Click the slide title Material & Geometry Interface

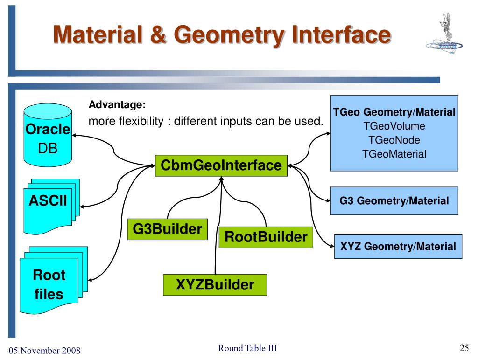click(222, 35)
